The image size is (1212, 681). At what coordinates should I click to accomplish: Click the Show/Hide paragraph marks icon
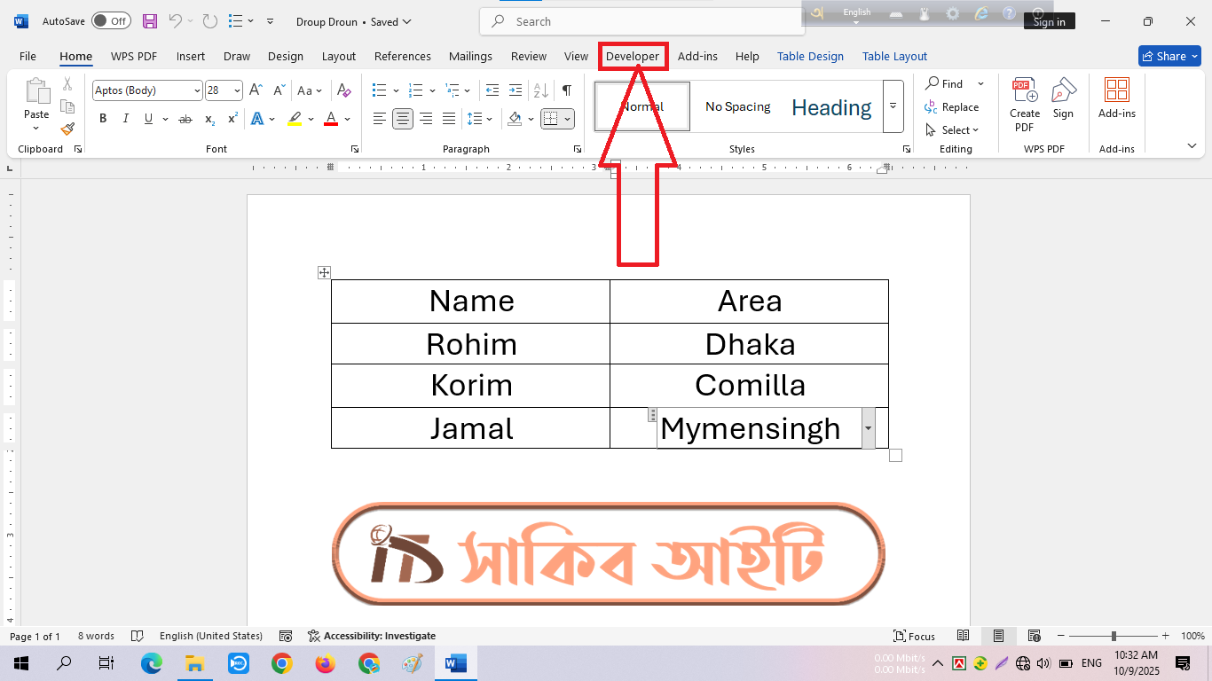pyautogui.click(x=566, y=90)
